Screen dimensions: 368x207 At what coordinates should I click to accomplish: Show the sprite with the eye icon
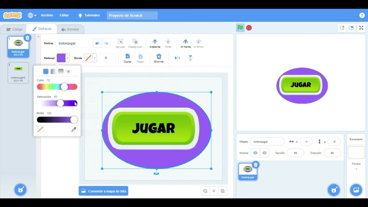(255, 153)
